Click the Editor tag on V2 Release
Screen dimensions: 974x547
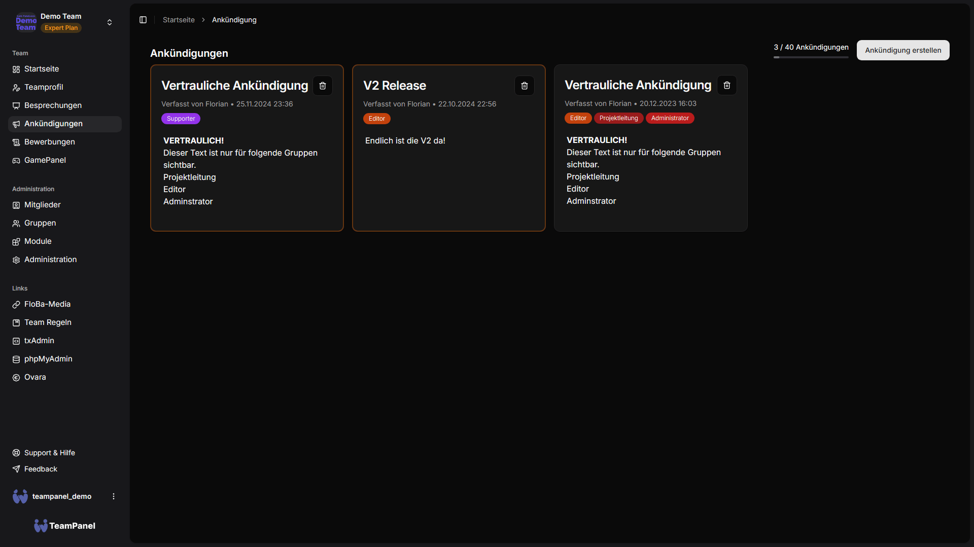click(x=377, y=119)
